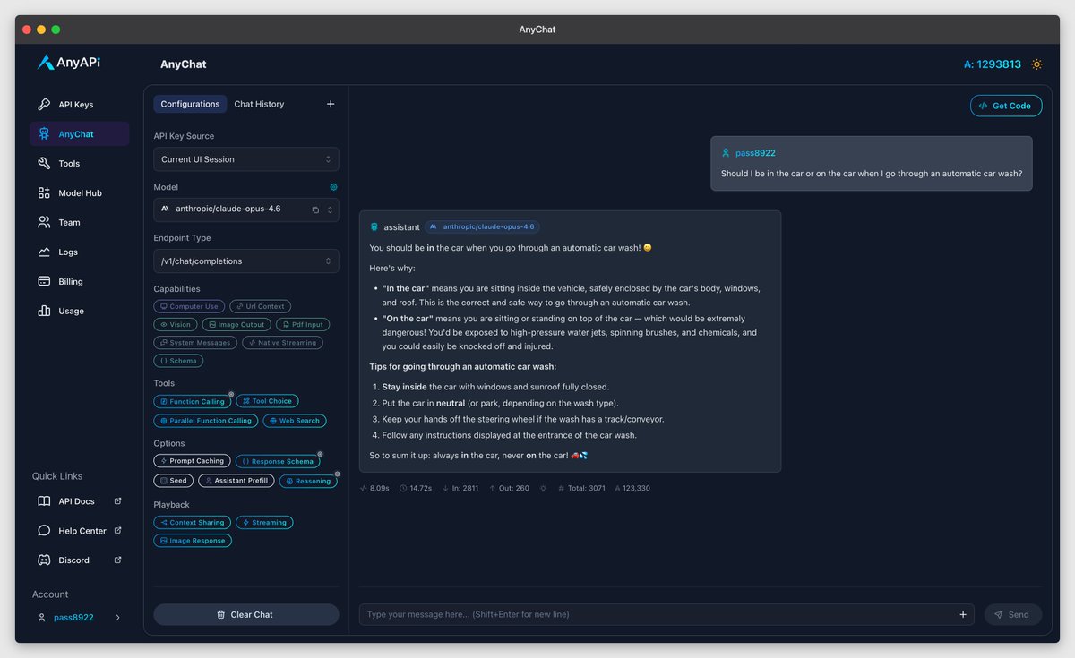Viewport: 1075px width, 658px height.
Task: Toggle the Assistant Prefill option
Action: pyautogui.click(x=236, y=481)
